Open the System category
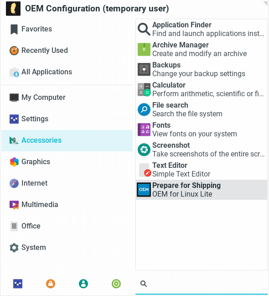Screen dimensions: 269x296 67,248
